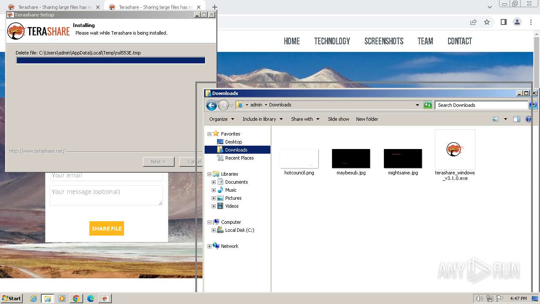Open the Explorer help icon
The height and width of the screenshot is (304, 540).
528,119
